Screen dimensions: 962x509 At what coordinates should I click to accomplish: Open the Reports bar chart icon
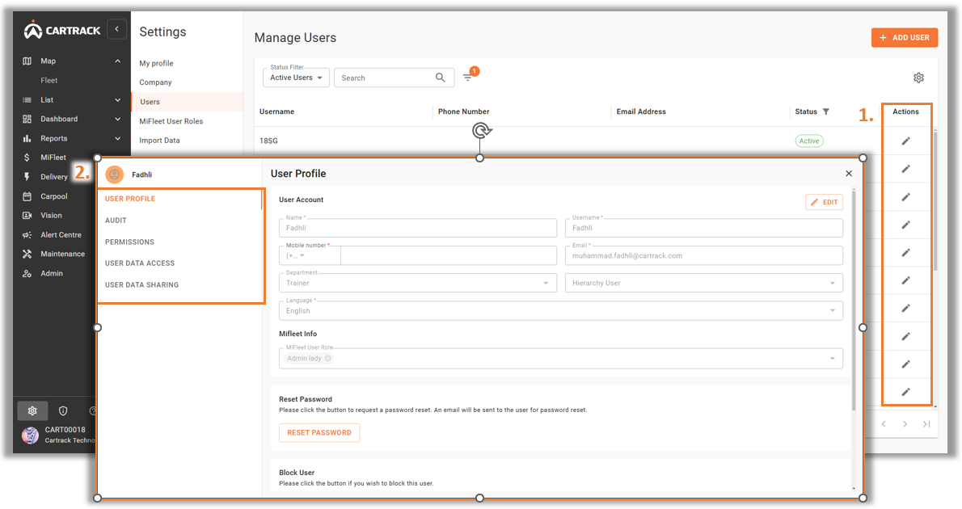27,139
